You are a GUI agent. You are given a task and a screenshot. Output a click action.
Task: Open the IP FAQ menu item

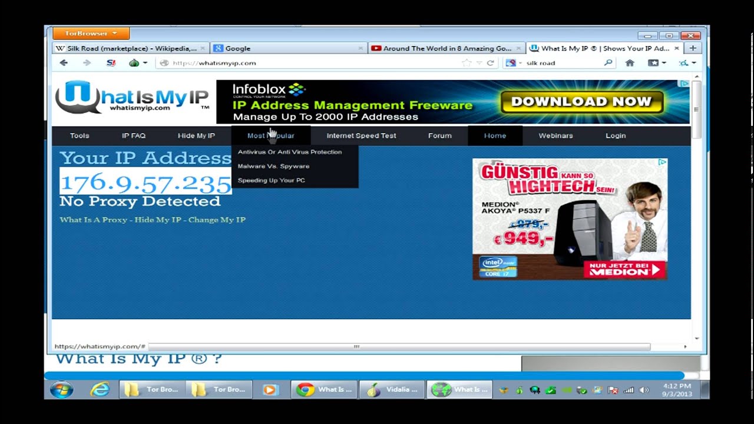click(134, 135)
